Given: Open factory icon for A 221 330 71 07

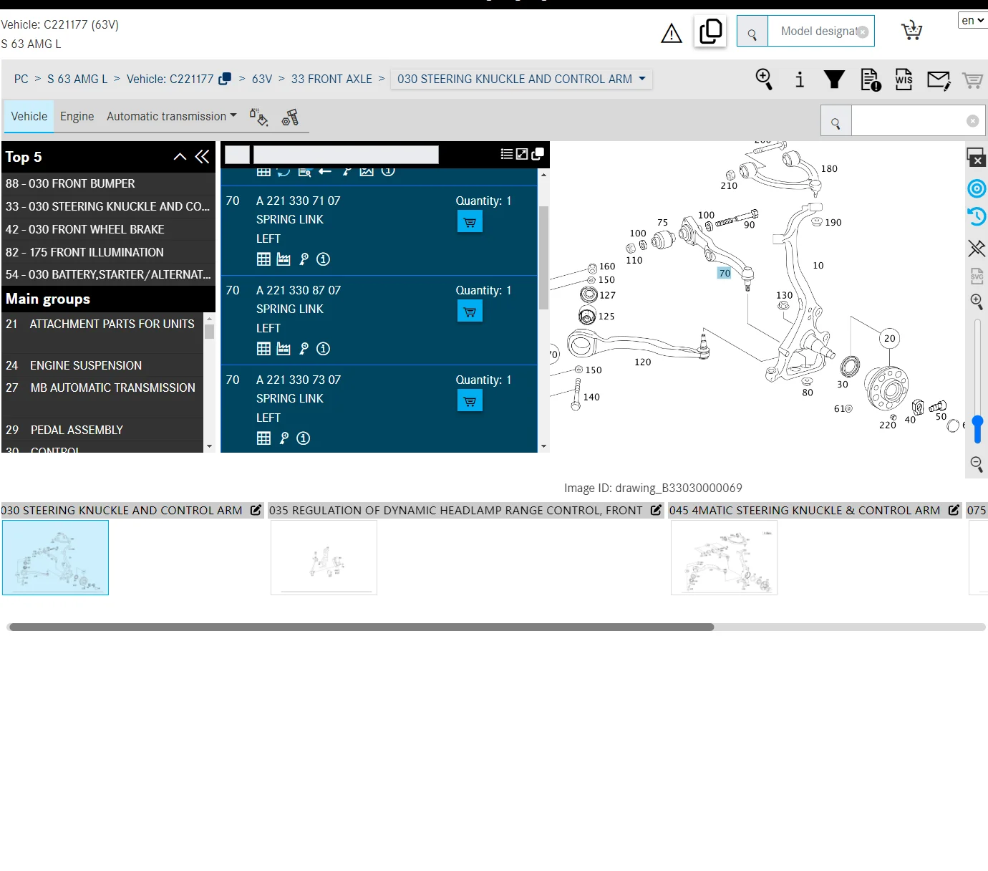Looking at the screenshot, I should tap(284, 259).
